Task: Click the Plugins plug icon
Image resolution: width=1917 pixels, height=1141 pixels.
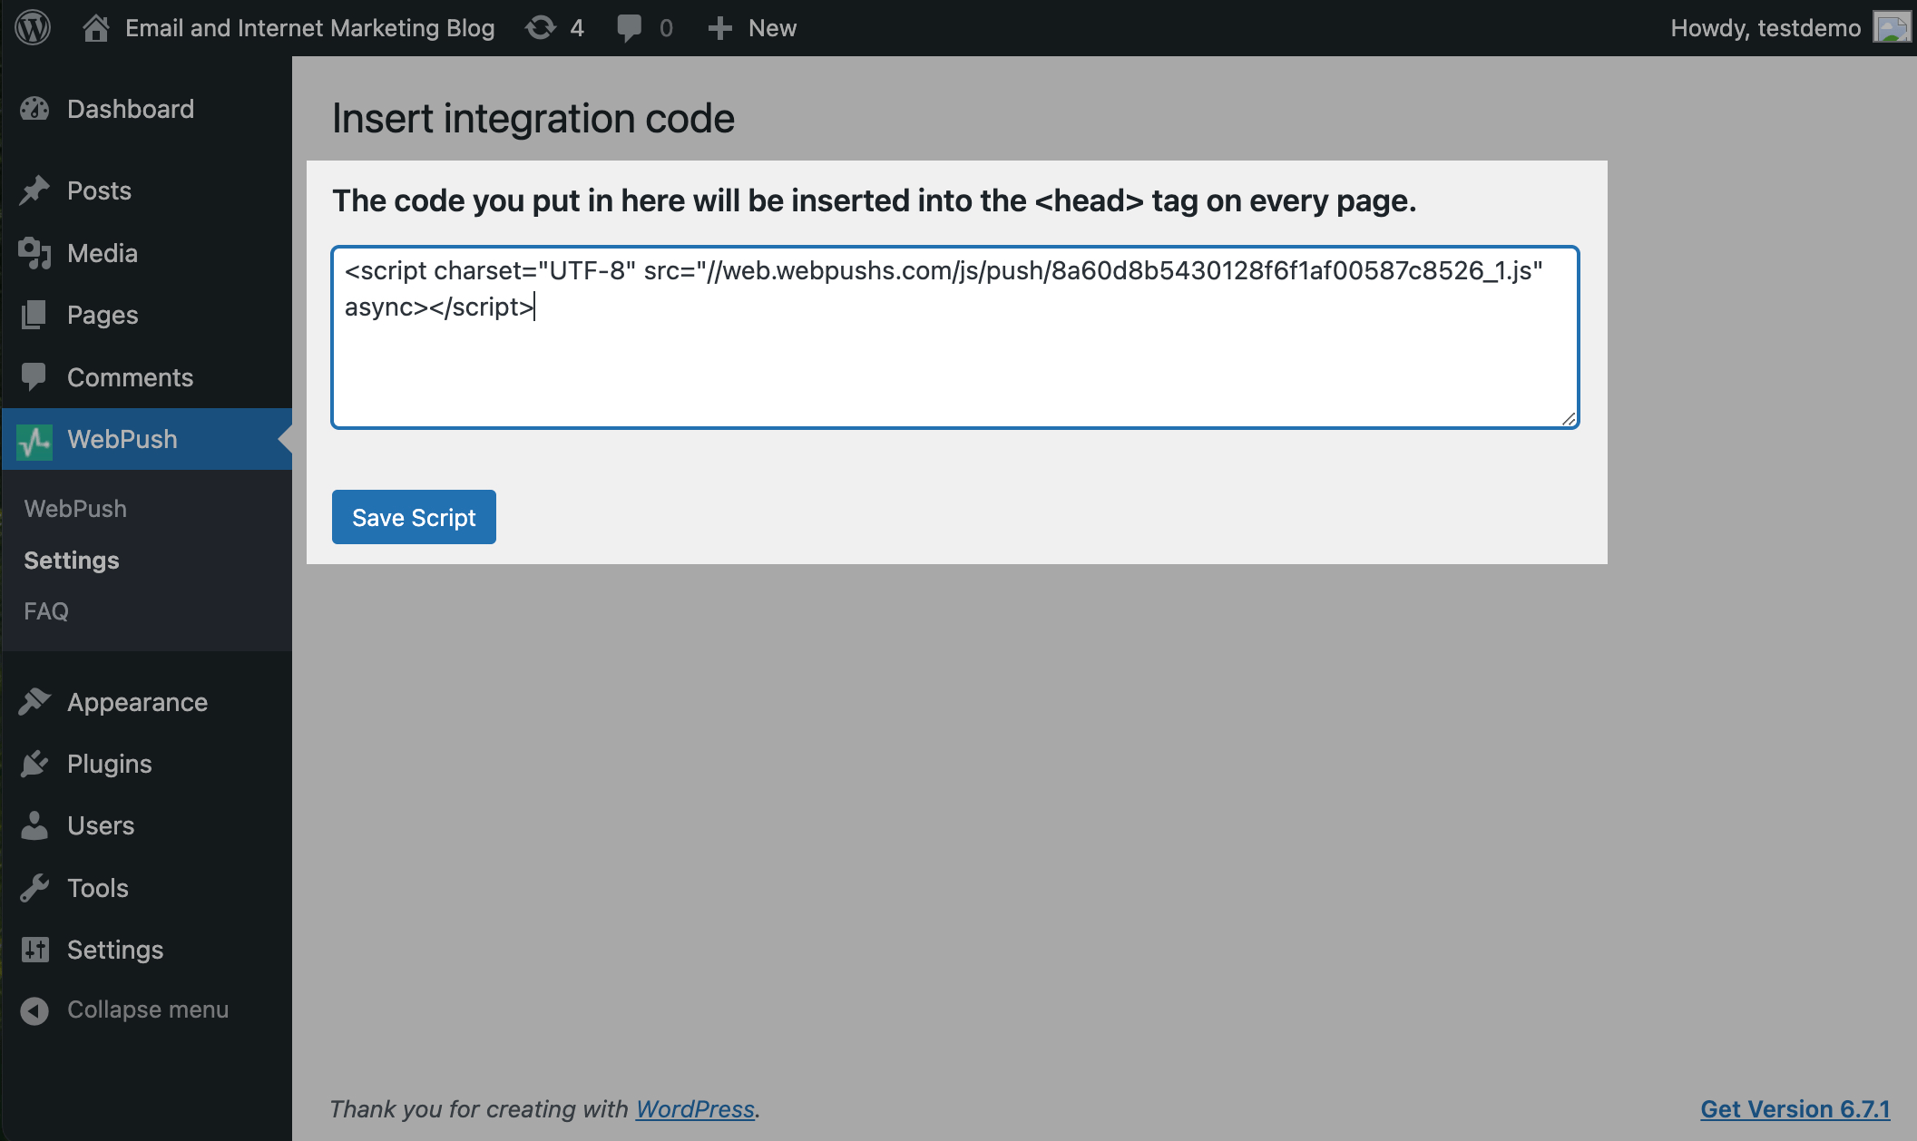Action: tap(34, 764)
